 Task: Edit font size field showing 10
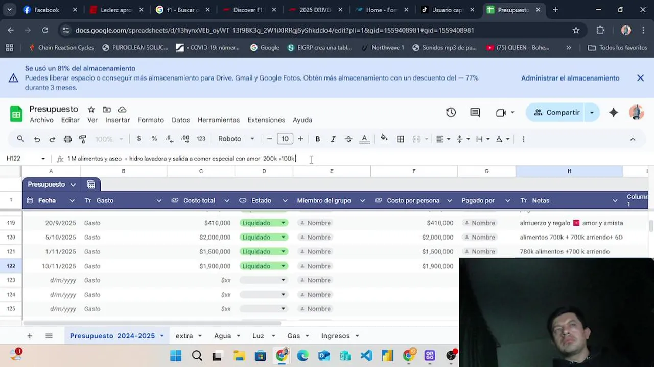pyautogui.click(x=285, y=139)
